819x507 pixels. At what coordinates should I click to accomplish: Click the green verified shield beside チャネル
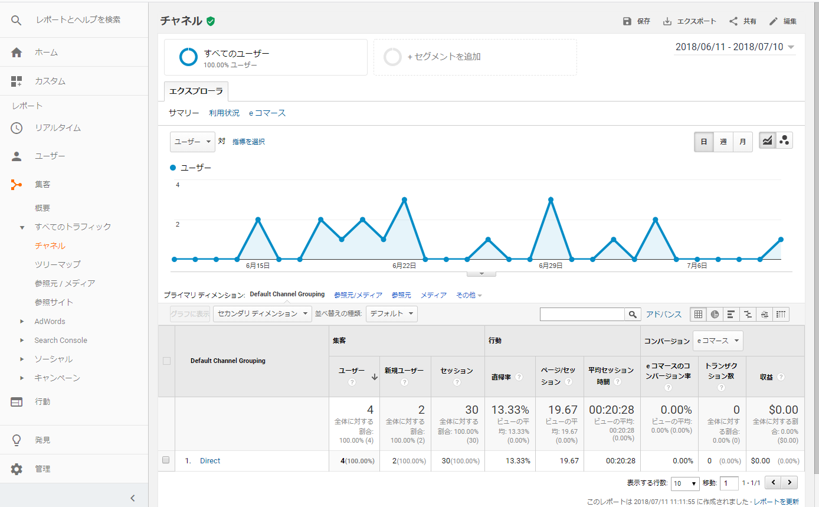211,21
